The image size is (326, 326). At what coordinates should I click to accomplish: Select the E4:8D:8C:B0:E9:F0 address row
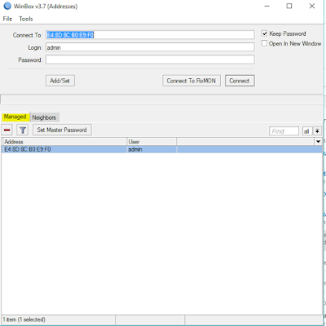(161, 149)
